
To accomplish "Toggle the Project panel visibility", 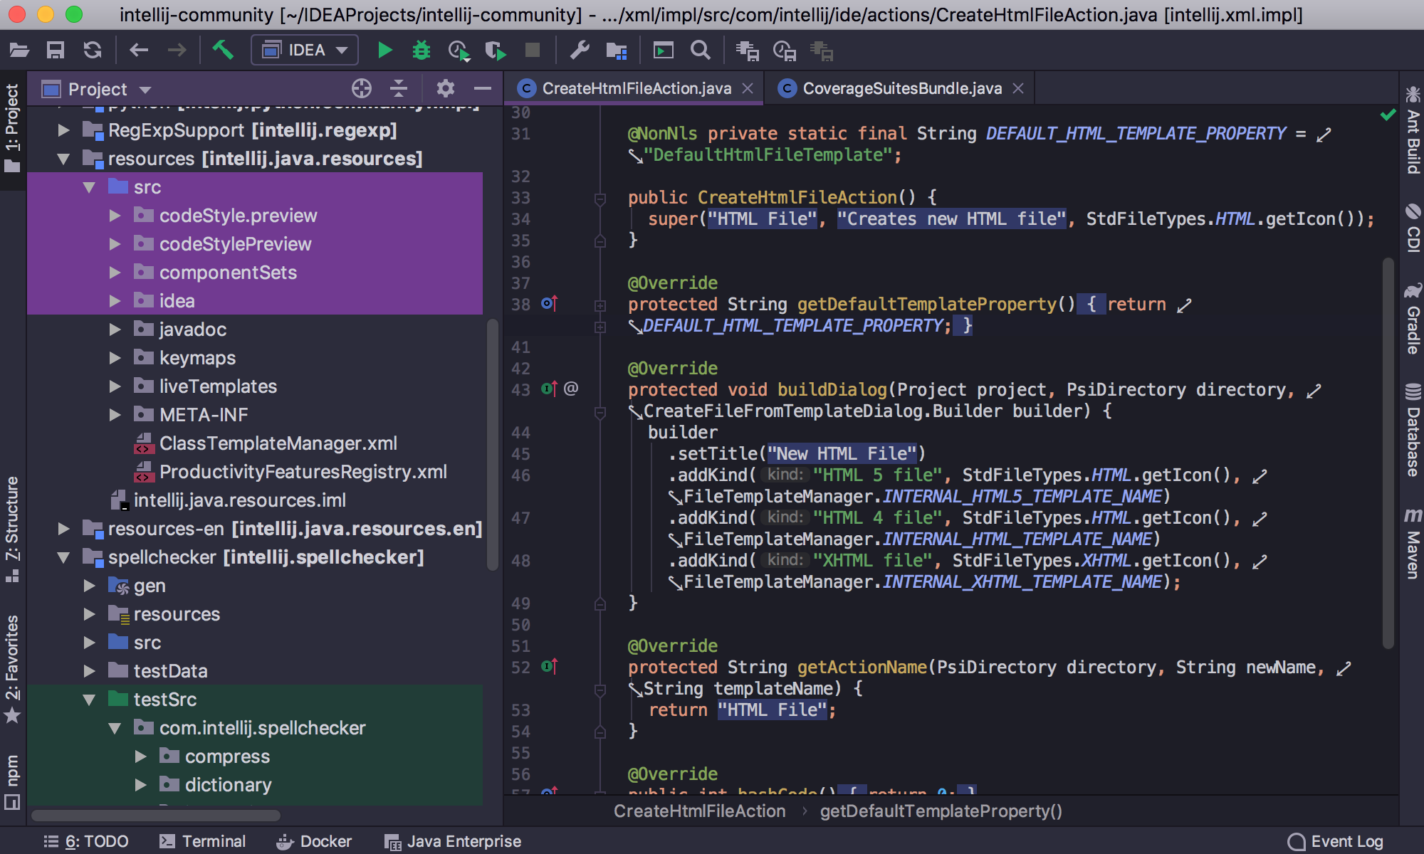I will click(15, 132).
